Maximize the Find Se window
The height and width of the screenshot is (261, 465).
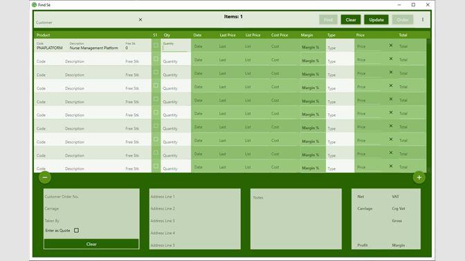413,5
